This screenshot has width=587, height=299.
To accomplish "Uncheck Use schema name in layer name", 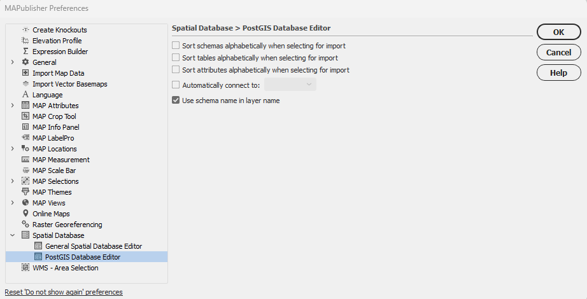I will (x=176, y=101).
